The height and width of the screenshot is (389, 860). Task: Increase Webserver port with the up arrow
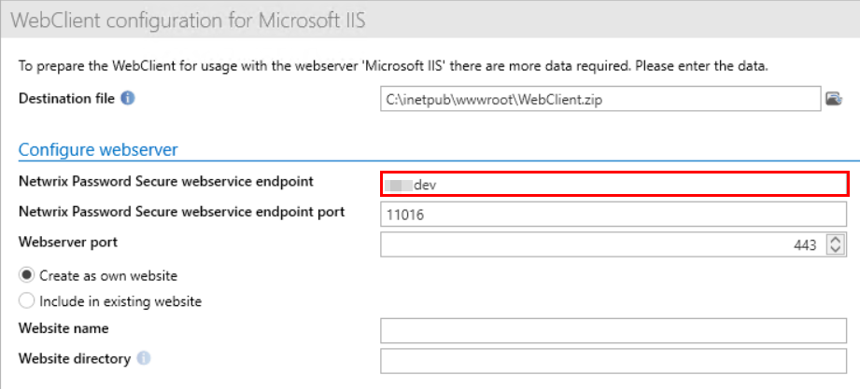(836, 240)
